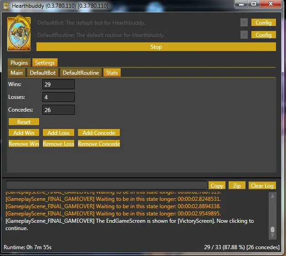
Task: Click Add Win button
Action: pos(24,133)
